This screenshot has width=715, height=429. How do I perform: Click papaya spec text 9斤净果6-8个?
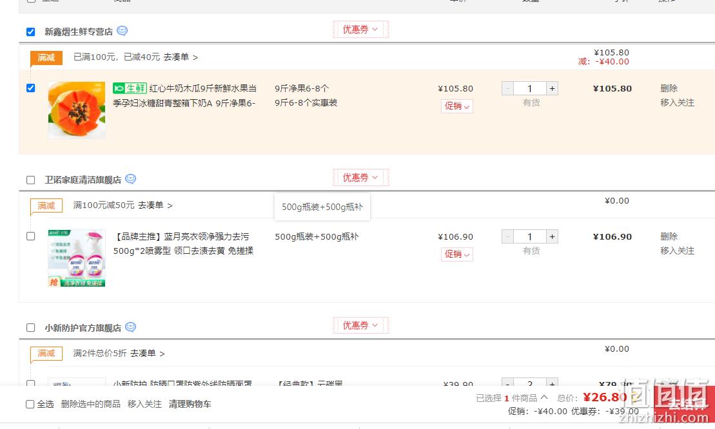click(x=302, y=88)
